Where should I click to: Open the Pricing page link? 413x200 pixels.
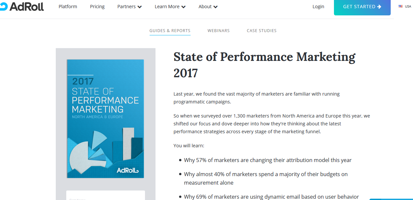tap(97, 7)
